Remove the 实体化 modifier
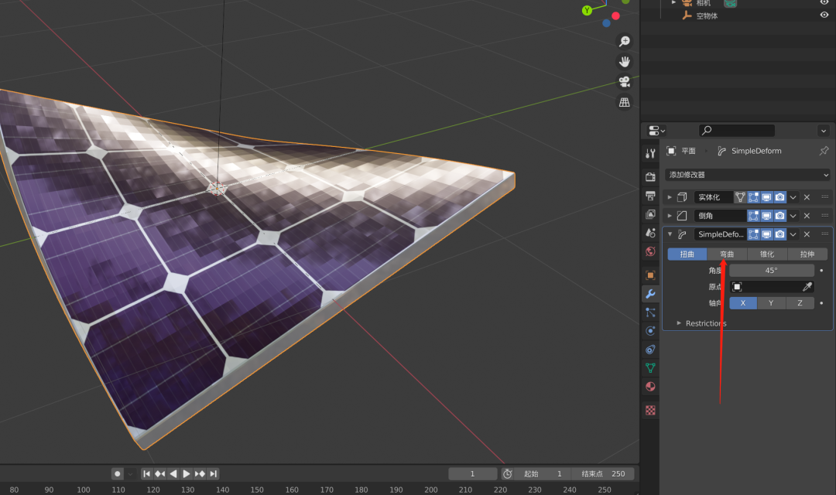 [x=807, y=197]
